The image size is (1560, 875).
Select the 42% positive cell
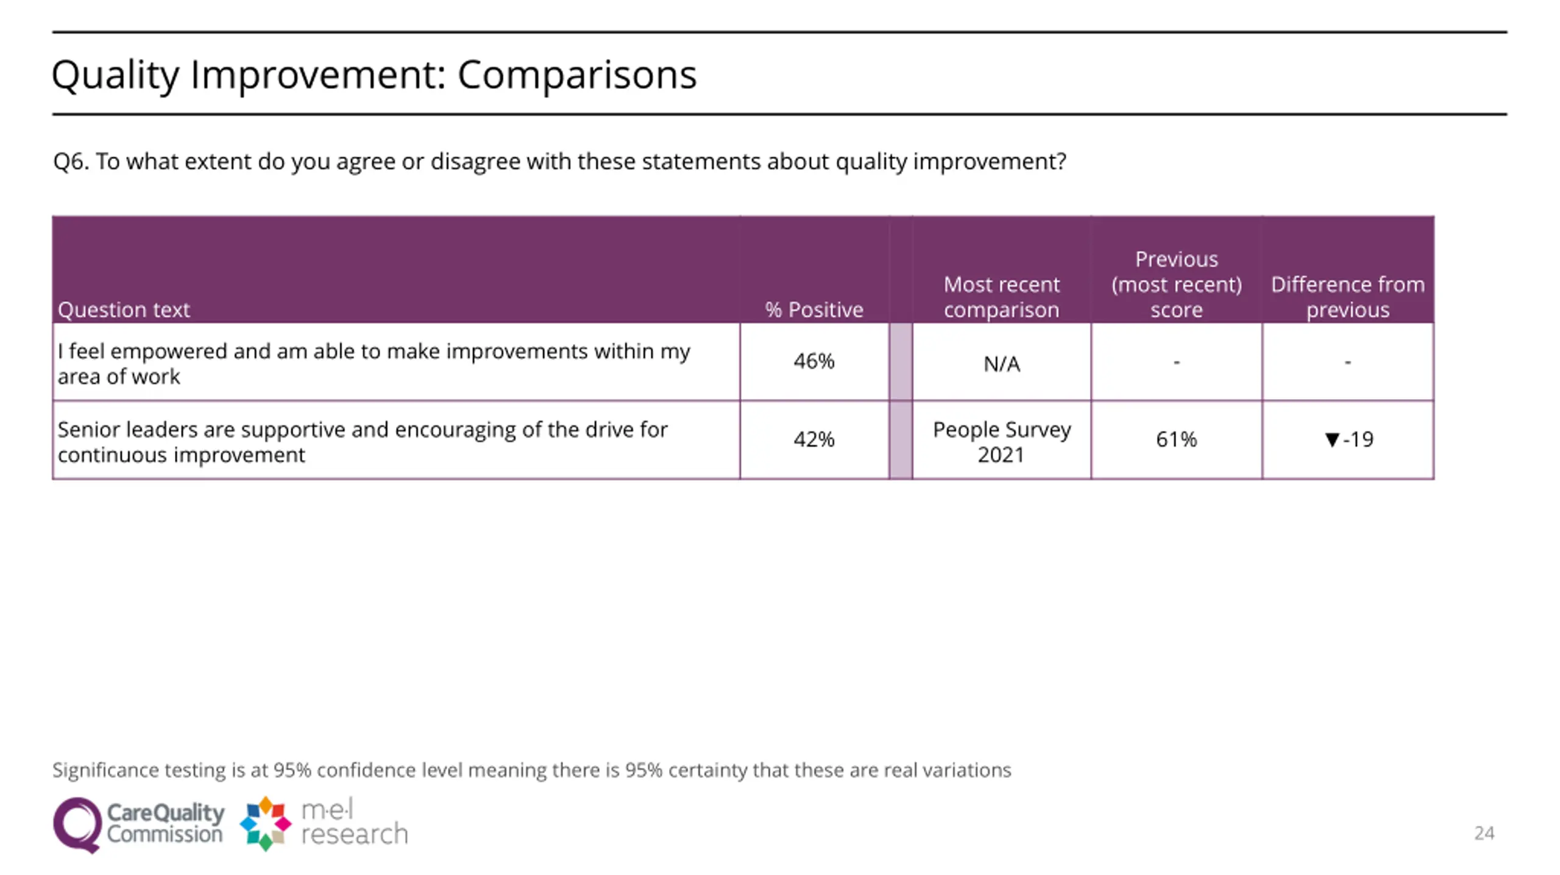814,439
